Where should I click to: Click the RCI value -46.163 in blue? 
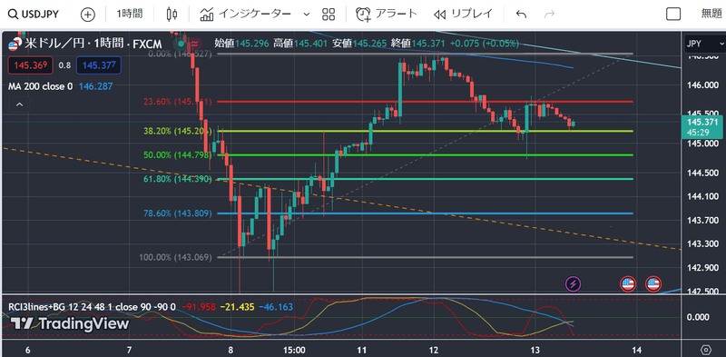point(277,306)
